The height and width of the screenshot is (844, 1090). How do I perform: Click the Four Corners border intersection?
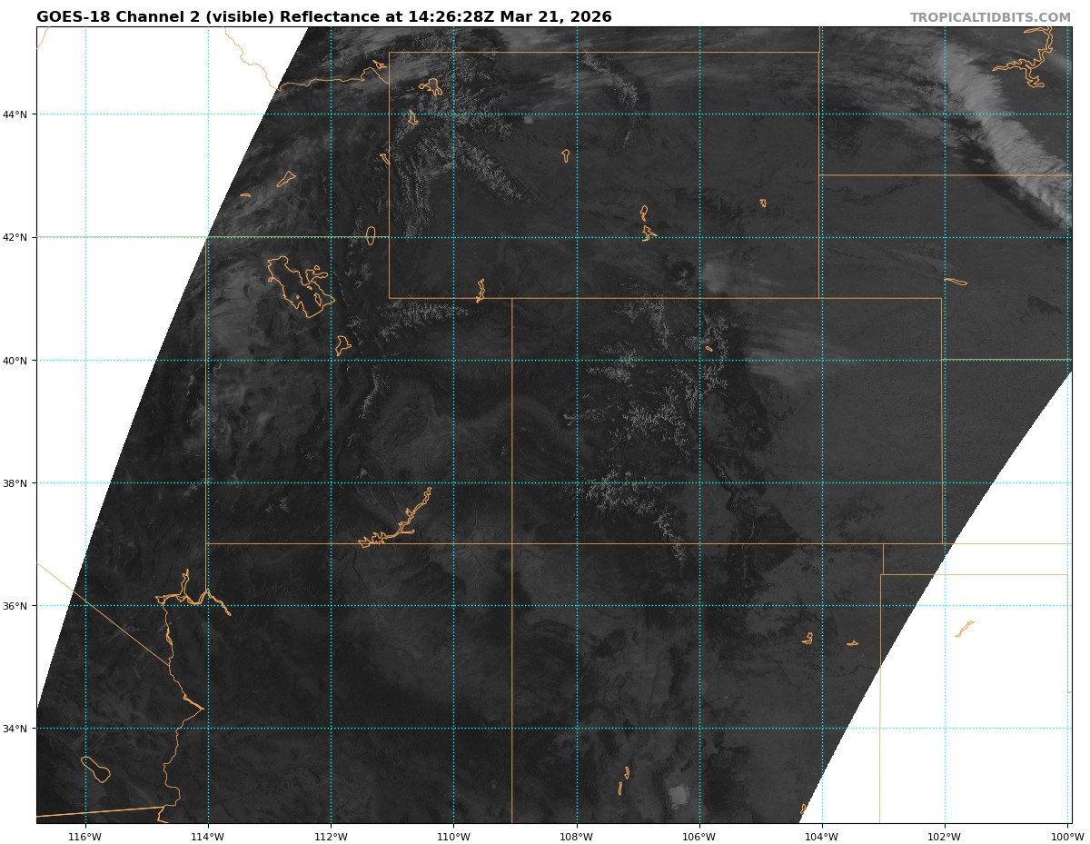pos(511,543)
